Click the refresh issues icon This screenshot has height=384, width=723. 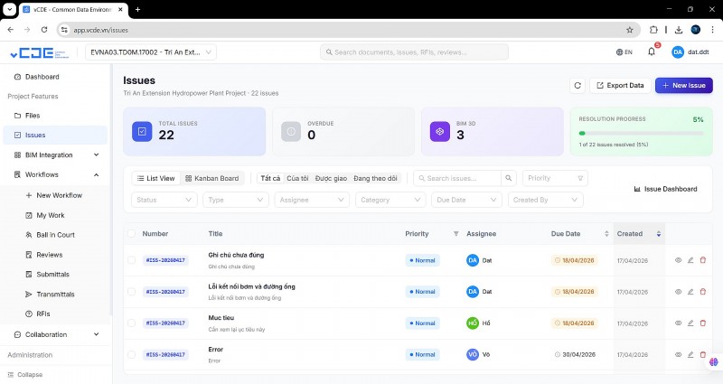pyautogui.click(x=577, y=85)
